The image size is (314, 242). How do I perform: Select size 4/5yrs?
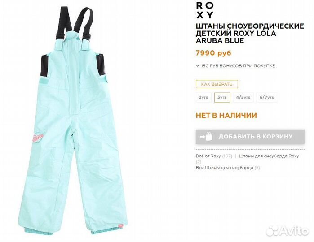[243, 98]
